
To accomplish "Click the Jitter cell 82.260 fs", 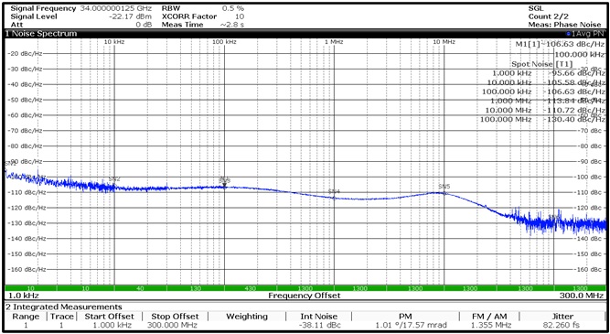I will click(x=562, y=325).
